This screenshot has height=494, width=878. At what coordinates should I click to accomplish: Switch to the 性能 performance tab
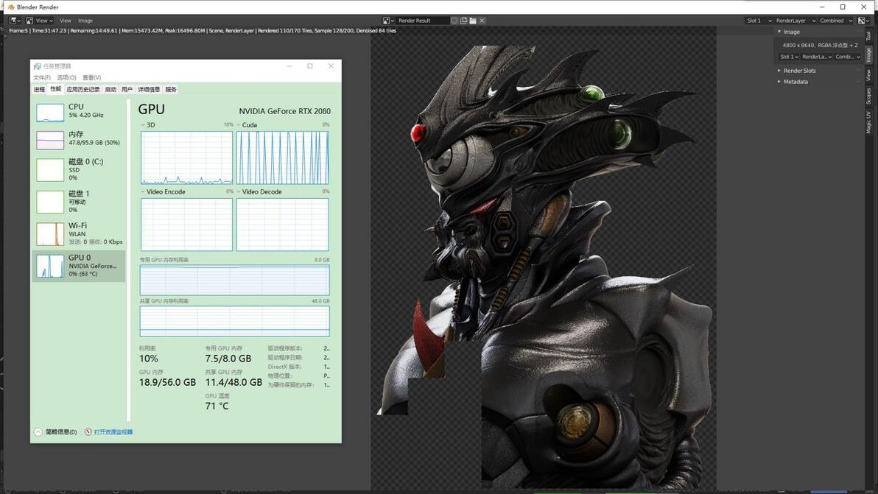[55, 89]
